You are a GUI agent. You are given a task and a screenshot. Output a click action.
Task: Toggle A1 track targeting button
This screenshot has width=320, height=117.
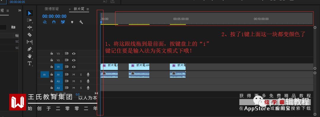point(59,75)
